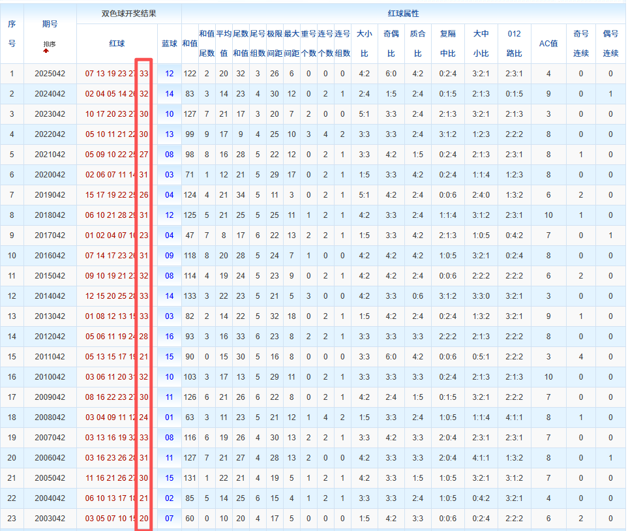Click the 复隔中比 column header

tap(448, 43)
